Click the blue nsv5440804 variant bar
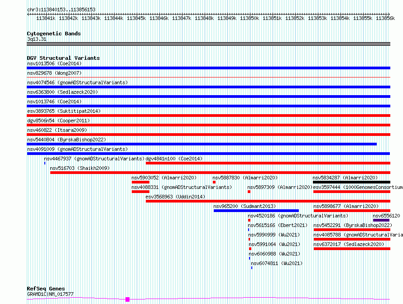Screen dimensions: 403x304 pyautogui.click(x=202, y=144)
